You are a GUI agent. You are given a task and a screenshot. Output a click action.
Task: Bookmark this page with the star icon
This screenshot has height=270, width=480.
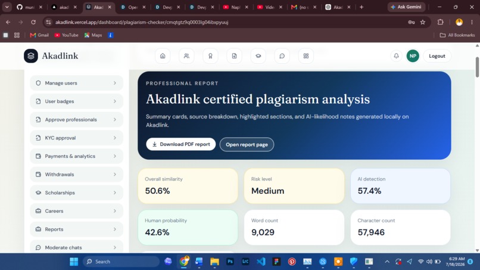(x=423, y=22)
